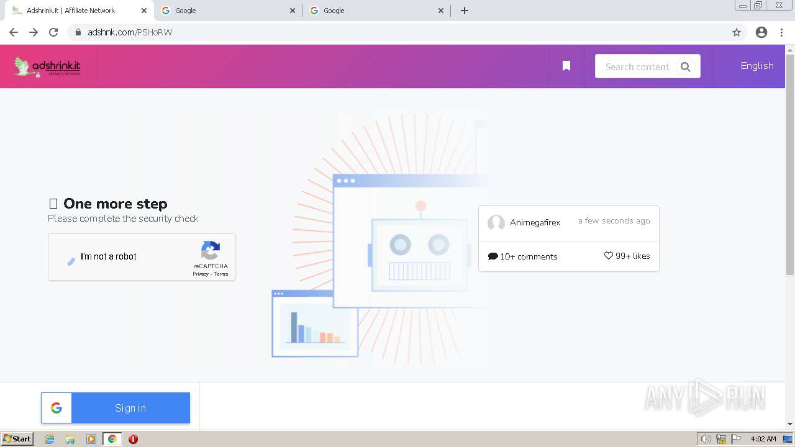Open Windows Media Player from the taskbar

click(91, 439)
